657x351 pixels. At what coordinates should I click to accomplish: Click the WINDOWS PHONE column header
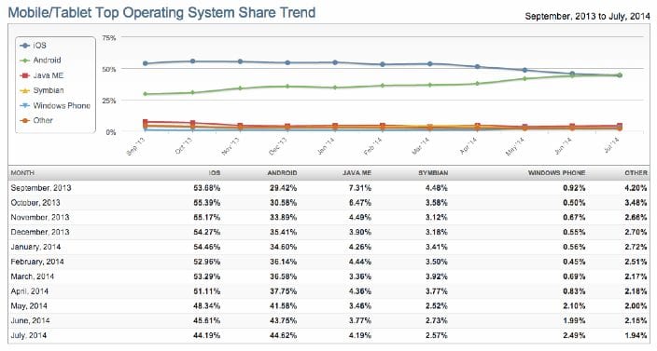point(556,172)
